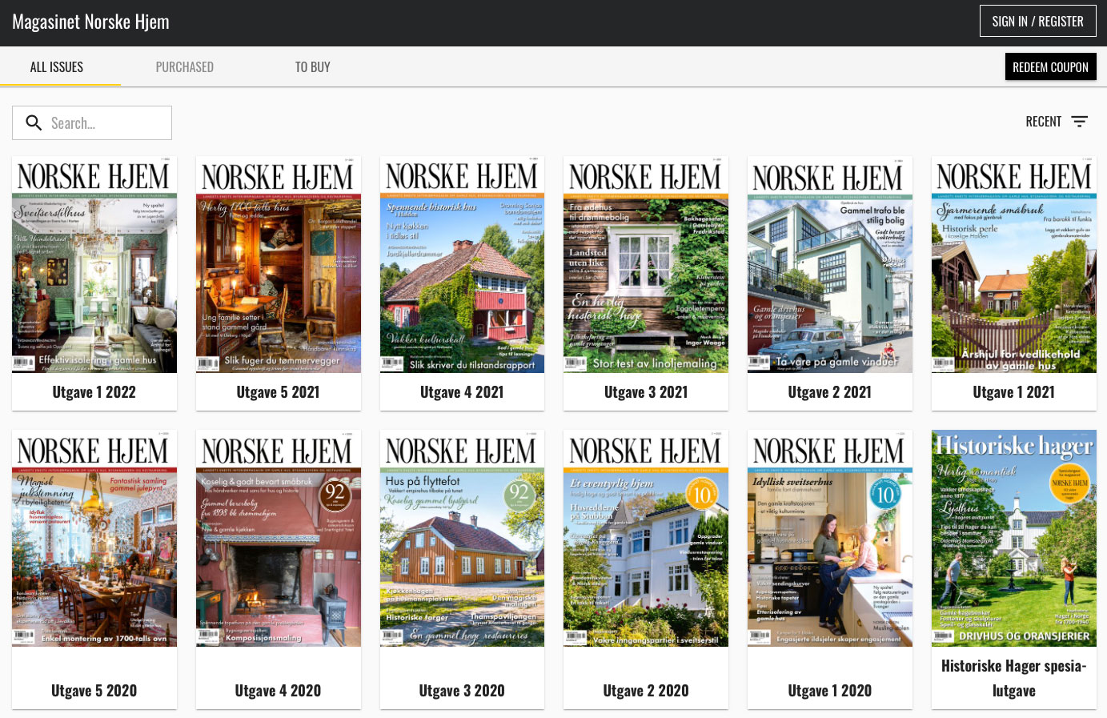Click the 'Utgave 1 2022' title text
This screenshot has width=1107, height=718.
pos(94,392)
